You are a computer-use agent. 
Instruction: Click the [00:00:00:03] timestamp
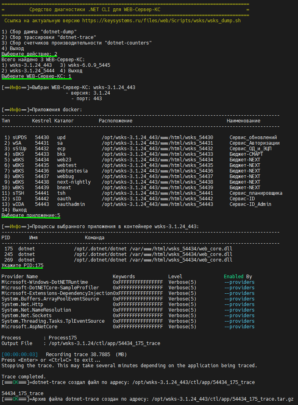point(19,355)
